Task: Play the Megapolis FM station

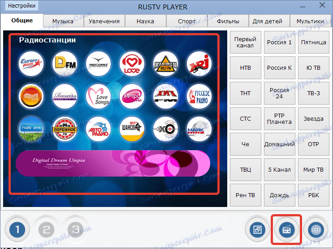Action: pyautogui.click(x=31, y=97)
